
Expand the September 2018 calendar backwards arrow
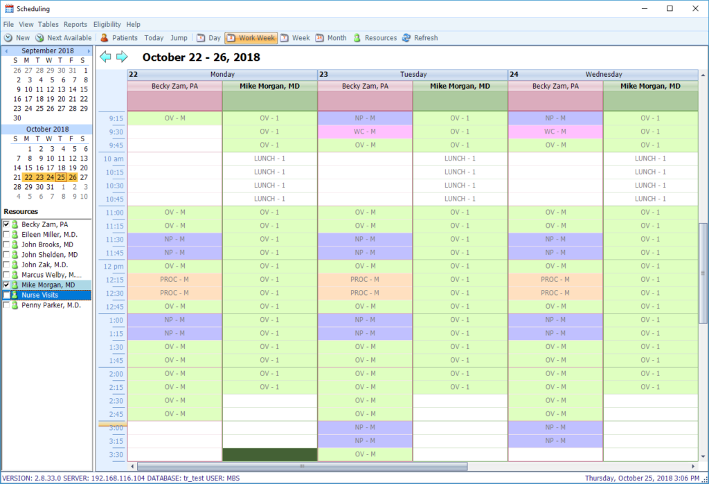pos(7,51)
